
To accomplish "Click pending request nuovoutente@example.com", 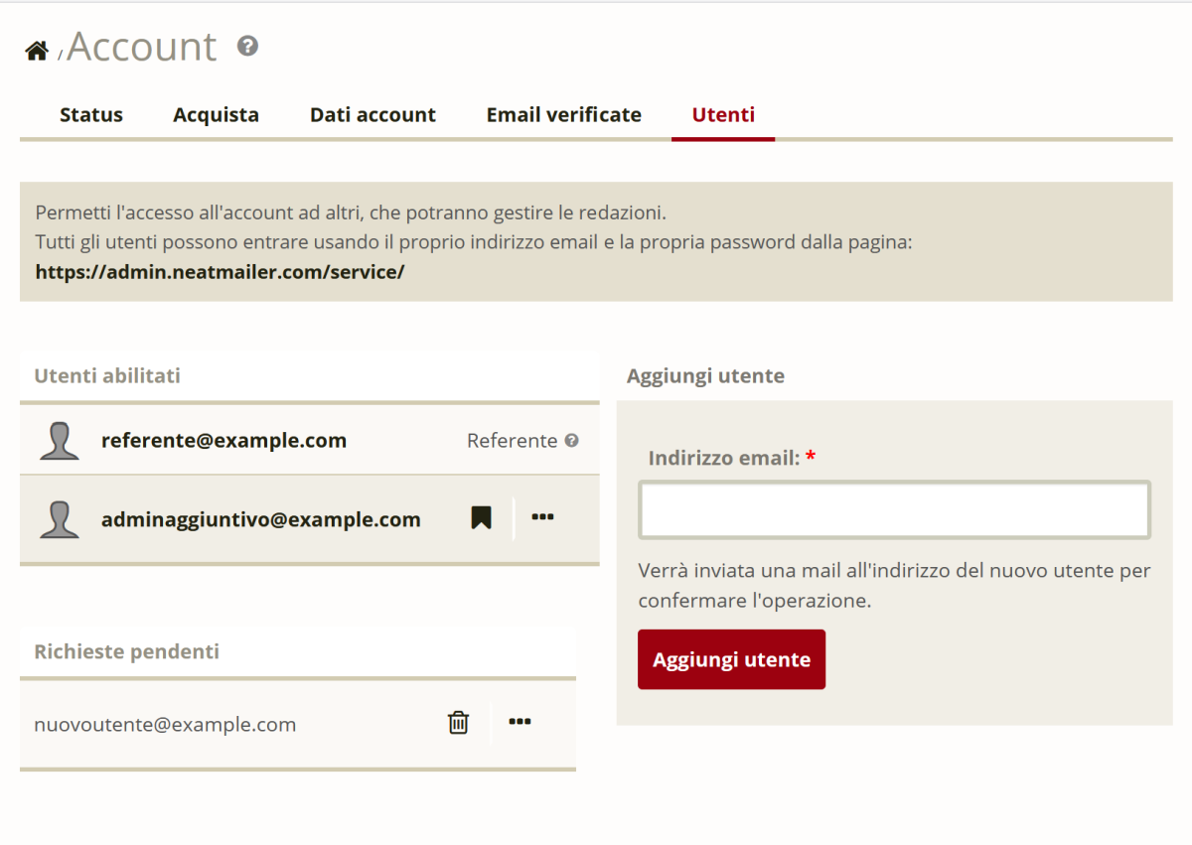I will [165, 725].
